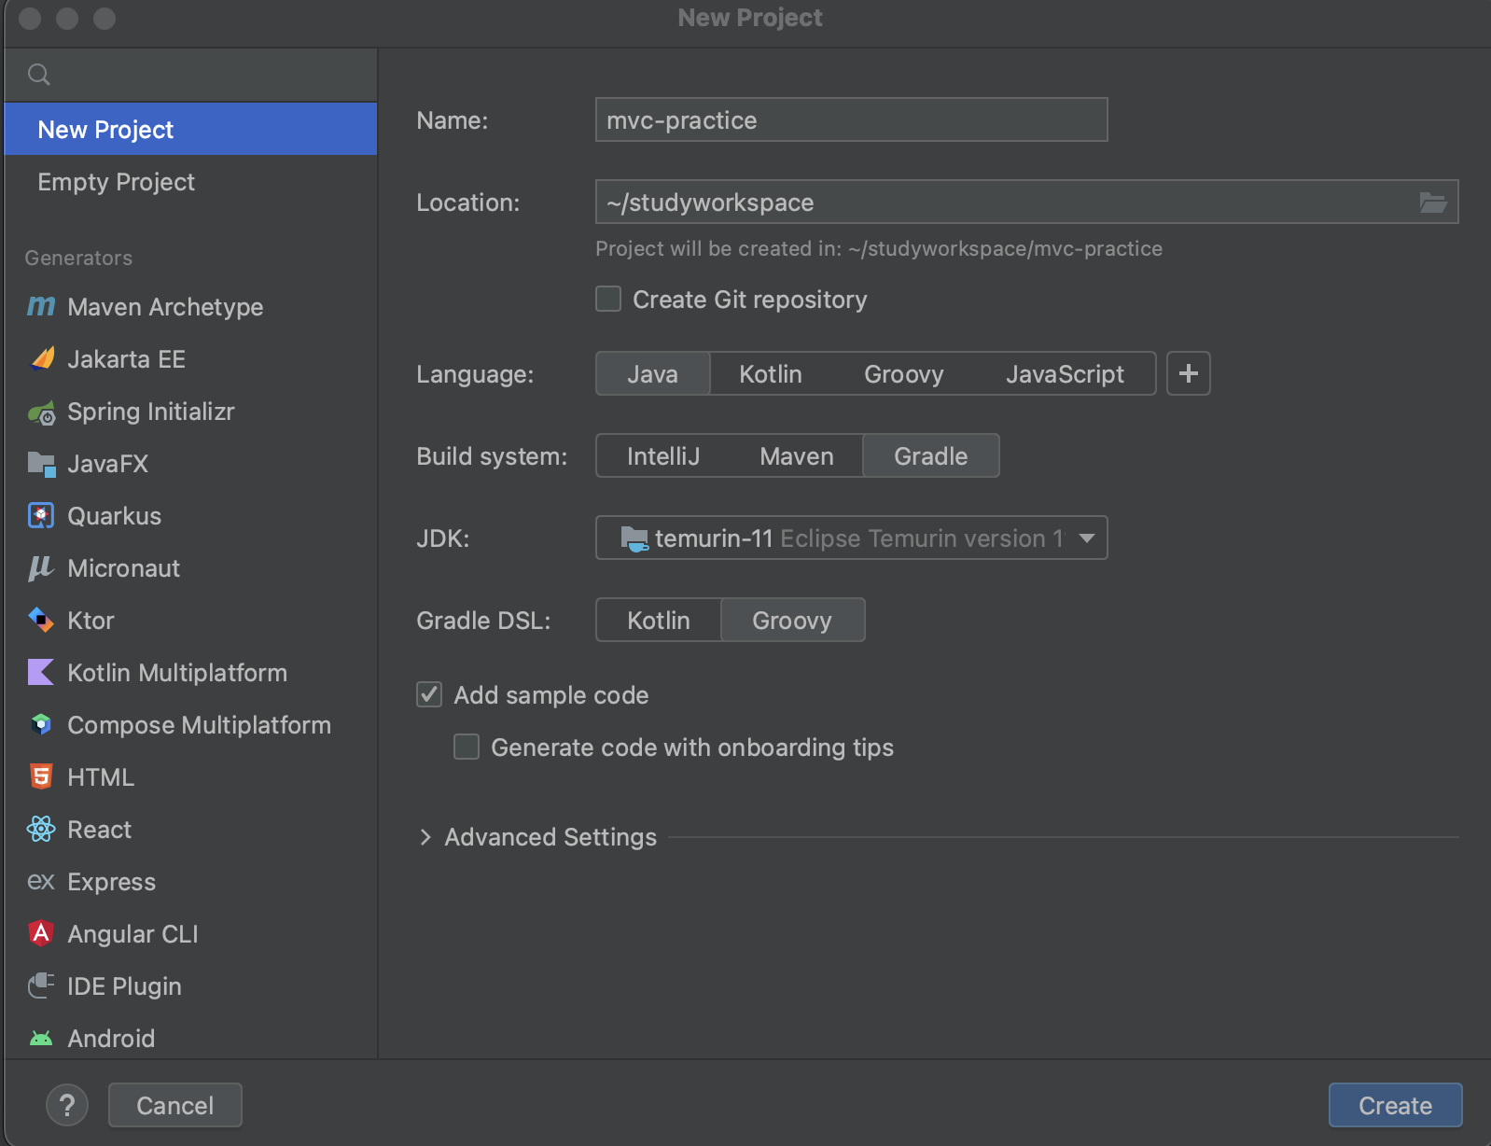Image resolution: width=1491 pixels, height=1146 pixels.
Task: Click the JavaFX folder icon
Action: pos(41,464)
